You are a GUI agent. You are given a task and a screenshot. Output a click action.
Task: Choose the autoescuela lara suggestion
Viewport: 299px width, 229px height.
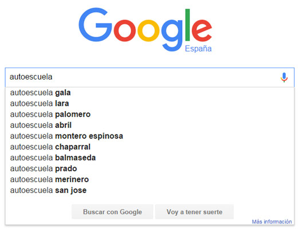[149, 104]
